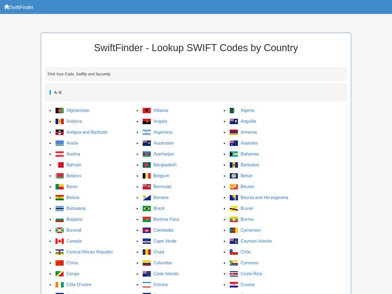Click the Belgium flag icon
392x294 pixels.
147,176
